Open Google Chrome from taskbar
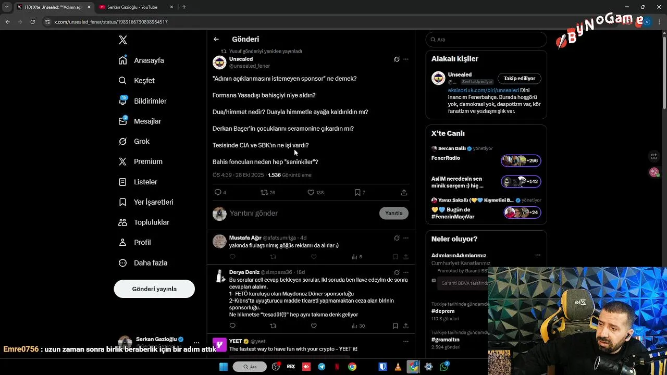 point(352,367)
